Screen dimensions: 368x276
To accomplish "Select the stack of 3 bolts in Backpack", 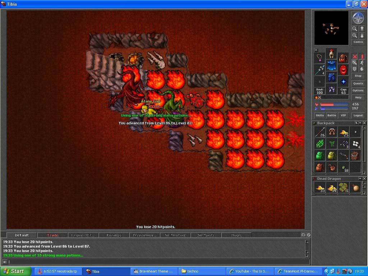I will [344, 144].
